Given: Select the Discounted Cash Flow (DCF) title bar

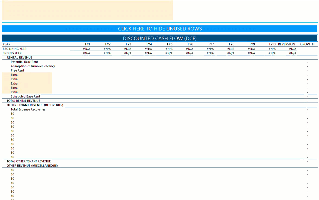Looking at the screenshot, I should (x=160, y=38).
